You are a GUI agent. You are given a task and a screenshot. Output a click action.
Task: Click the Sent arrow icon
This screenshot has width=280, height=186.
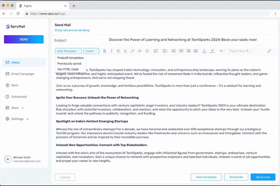7,85
